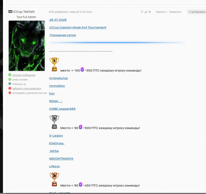206x194 pixels.
Task: Click the purple coin icon after 80
Action: (80, 185)
